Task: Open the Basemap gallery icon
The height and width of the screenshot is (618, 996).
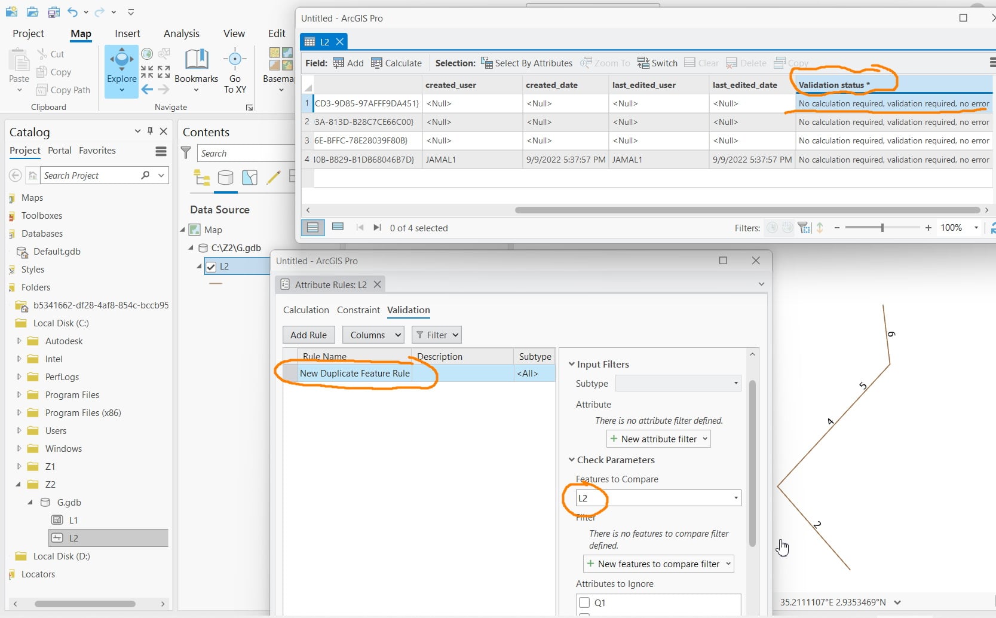Action: coord(281,59)
